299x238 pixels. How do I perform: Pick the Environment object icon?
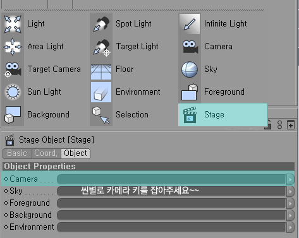[x=101, y=92]
